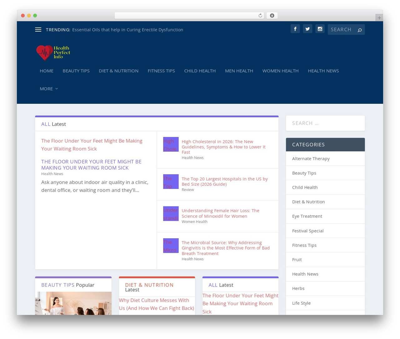Navigate to CHILD HEALTH menu item
The width and height of the screenshot is (400, 339).
(x=200, y=71)
